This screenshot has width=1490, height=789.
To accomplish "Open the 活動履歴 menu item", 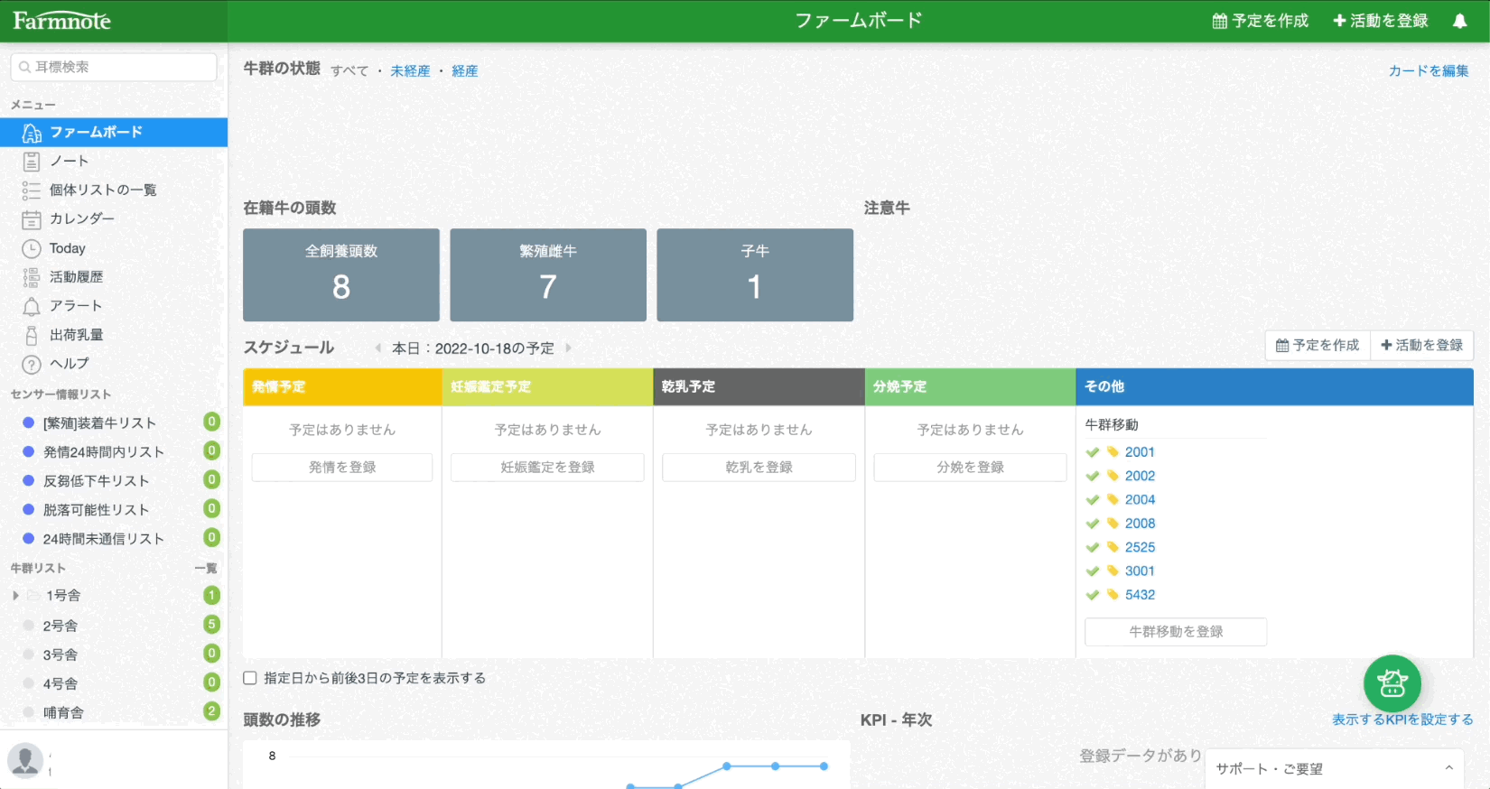I will click(x=114, y=277).
